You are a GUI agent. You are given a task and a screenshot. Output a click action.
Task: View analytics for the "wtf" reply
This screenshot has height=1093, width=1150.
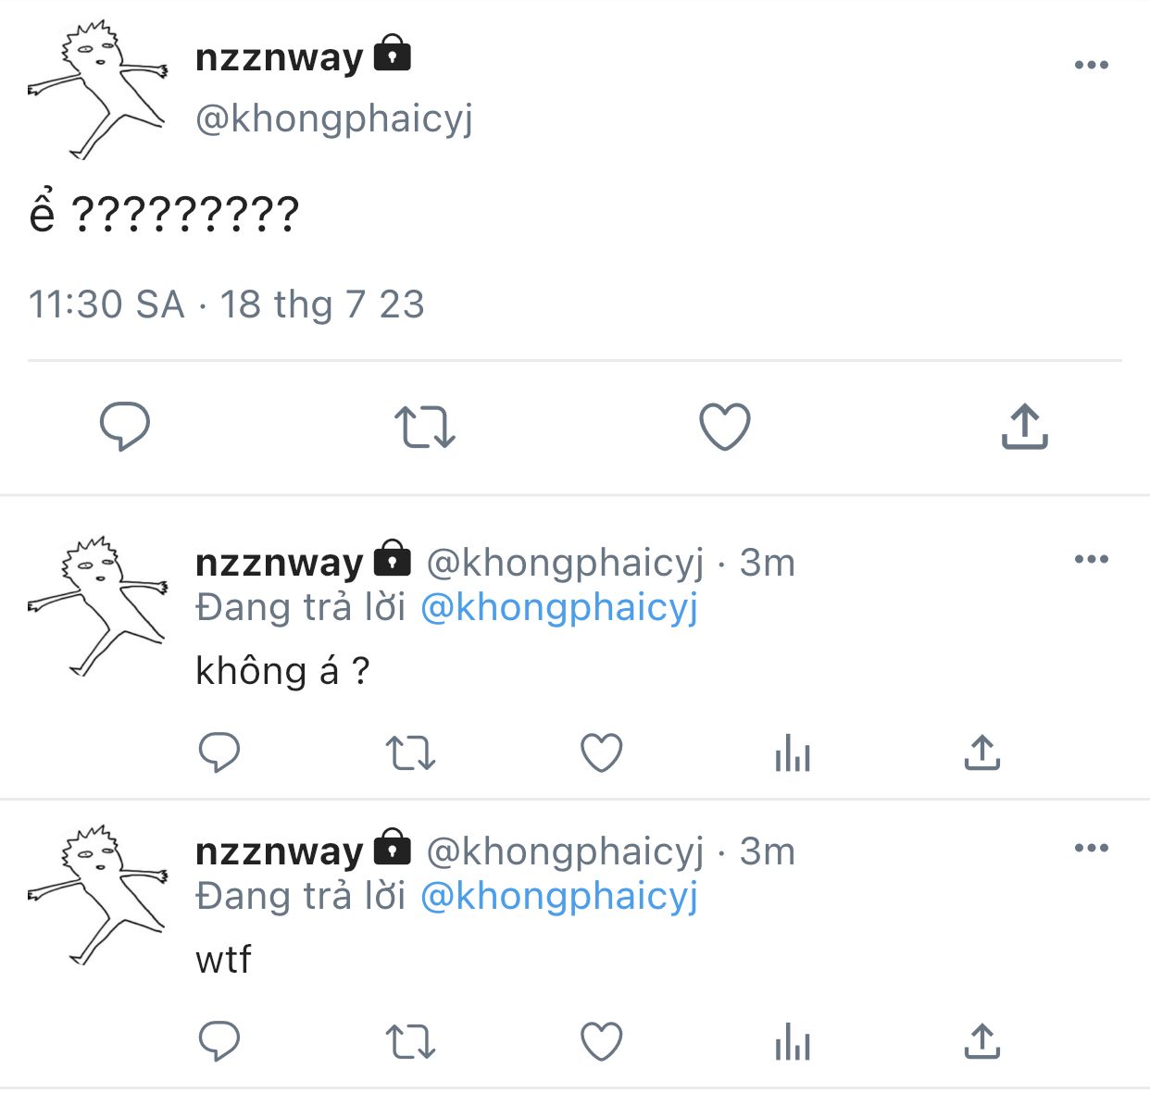tap(793, 1041)
